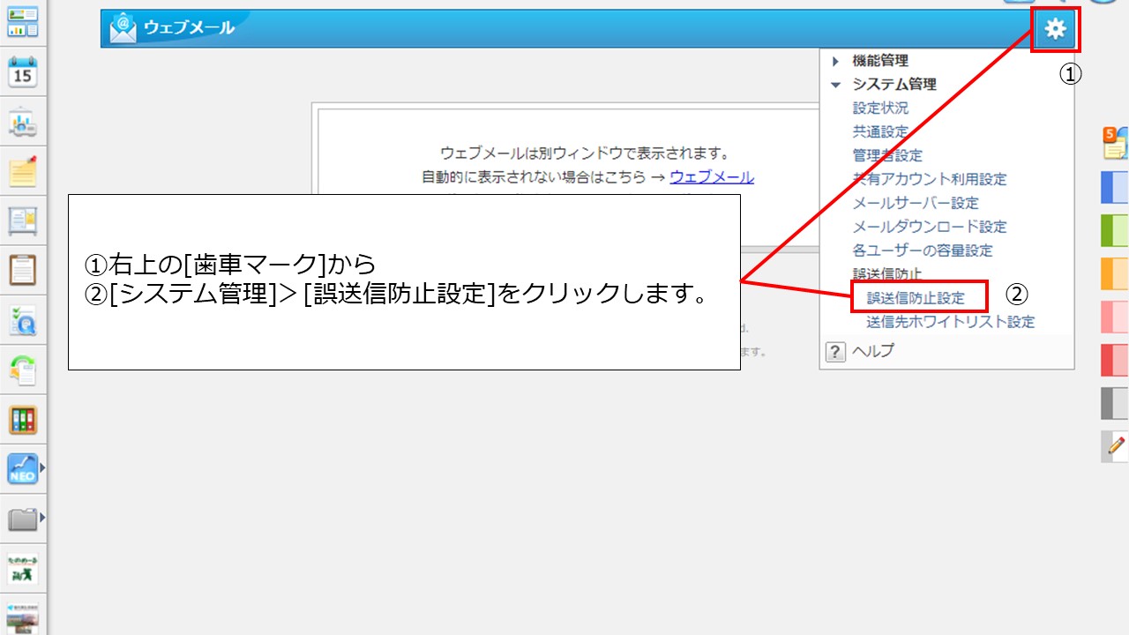
Task: Open 誤送信防止設定 settings
Action: point(916,298)
